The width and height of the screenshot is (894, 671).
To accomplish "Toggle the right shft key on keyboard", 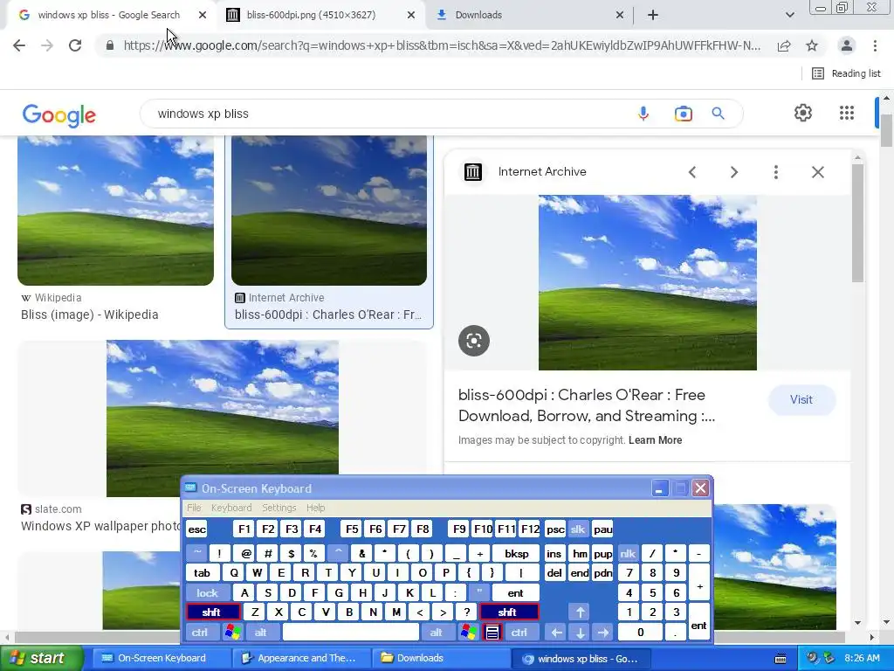I will (x=509, y=612).
